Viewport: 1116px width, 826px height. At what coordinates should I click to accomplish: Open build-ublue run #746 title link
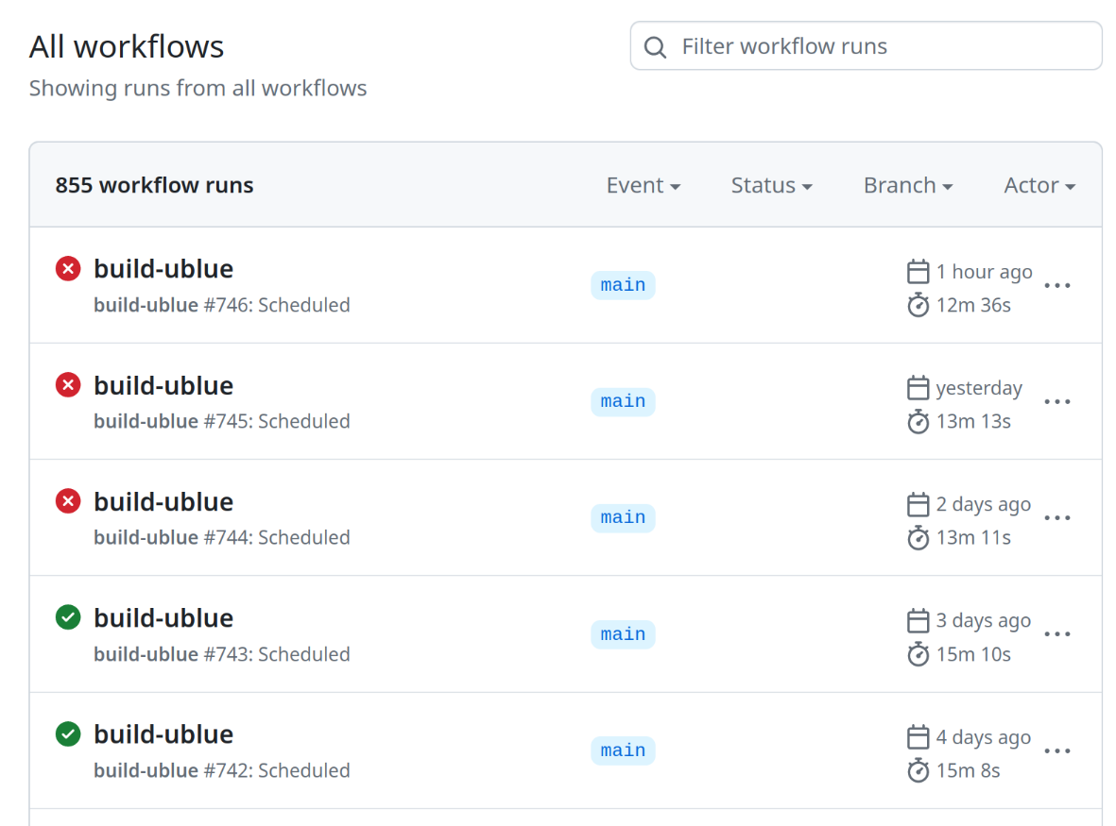pyautogui.click(x=163, y=269)
